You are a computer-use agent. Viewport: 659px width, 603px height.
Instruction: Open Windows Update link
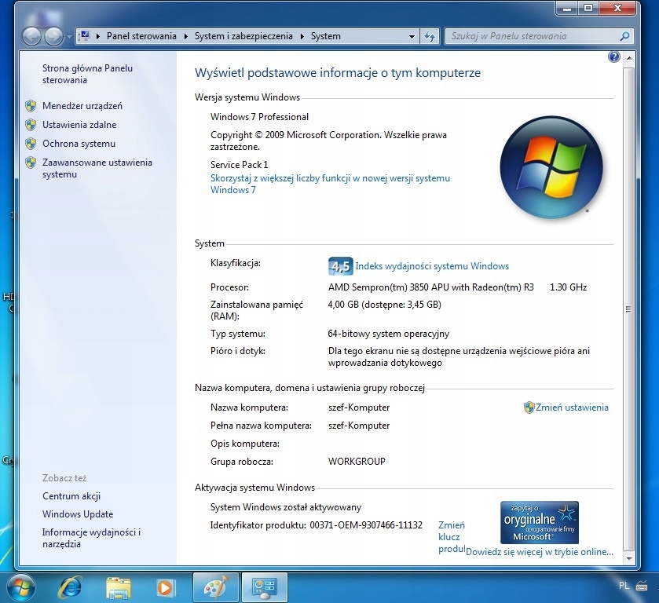pyautogui.click(x=78, y=514)
